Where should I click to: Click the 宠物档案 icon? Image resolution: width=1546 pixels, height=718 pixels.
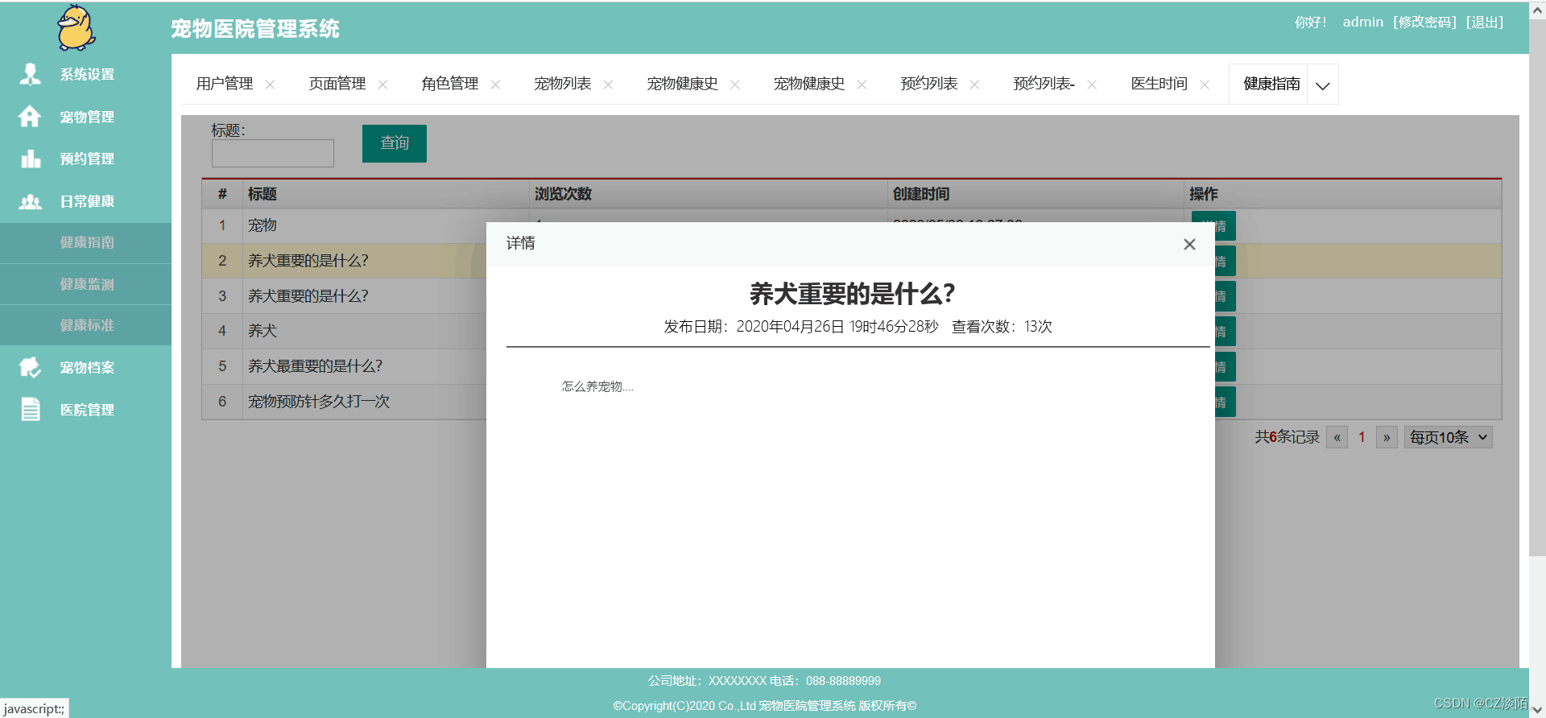coord(30,368)
